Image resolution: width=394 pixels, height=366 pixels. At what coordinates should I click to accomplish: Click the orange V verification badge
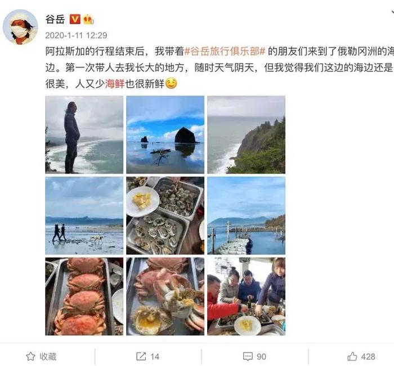[75, 19]
